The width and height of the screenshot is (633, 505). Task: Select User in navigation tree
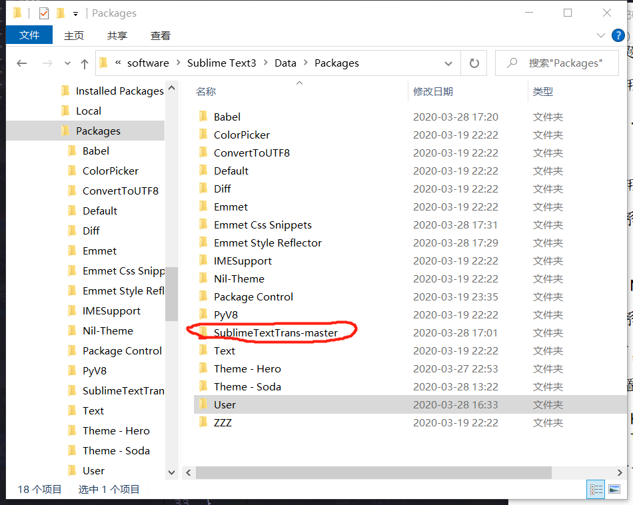click(x=94, y=470)
